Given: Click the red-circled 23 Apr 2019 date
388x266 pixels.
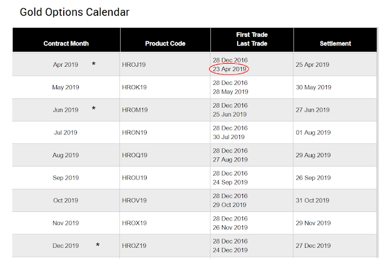Looking at the screenshot, I should click(230, 69).
